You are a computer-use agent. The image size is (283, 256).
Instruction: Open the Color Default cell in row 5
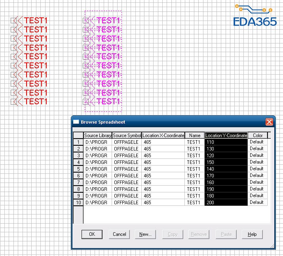coord(258,169)
